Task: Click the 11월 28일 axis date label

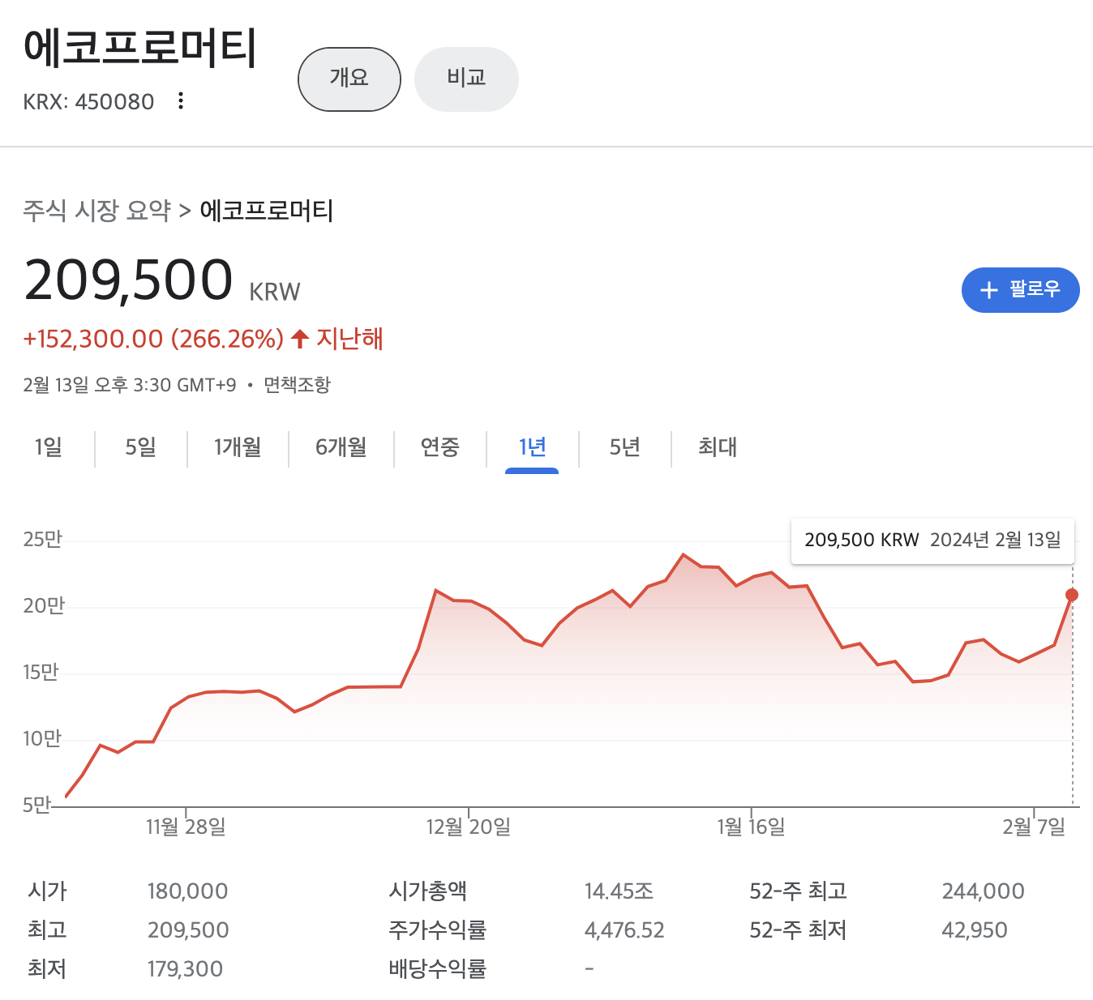Action: [x=186, y=827]
